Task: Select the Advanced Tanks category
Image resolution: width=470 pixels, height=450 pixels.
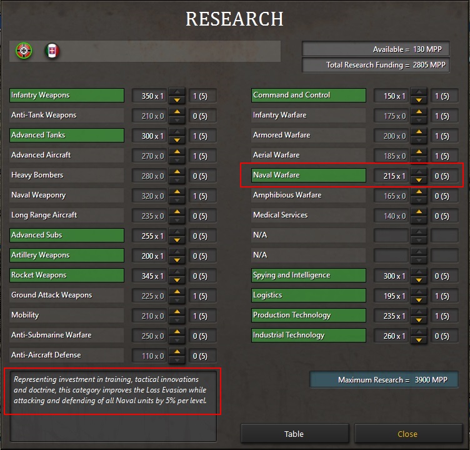Action: pos(66,135)
